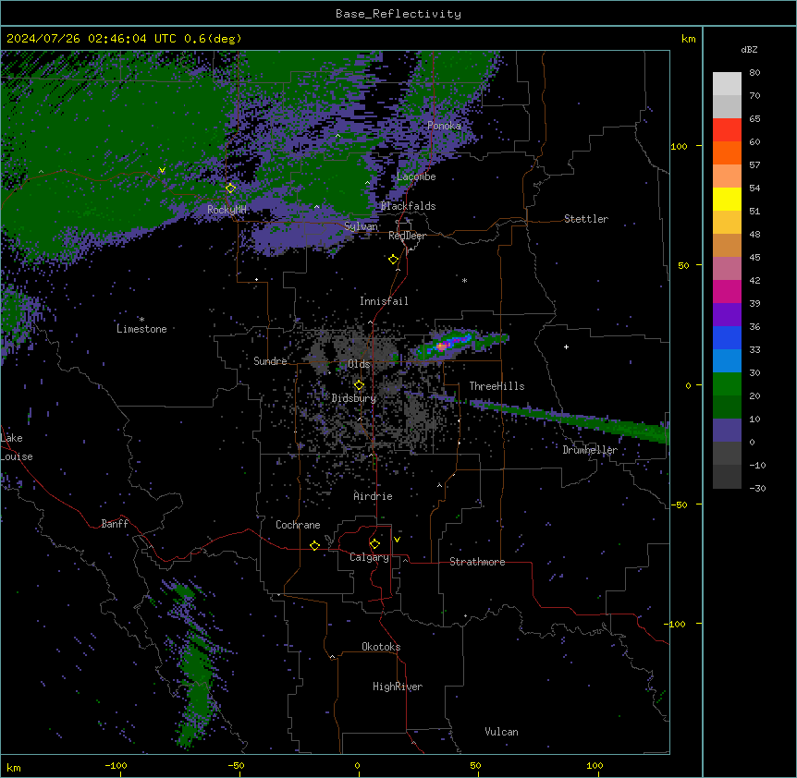797x778 pixels.
Task: Click the Blackfalds city label
Action: click(x=408, y=206)
